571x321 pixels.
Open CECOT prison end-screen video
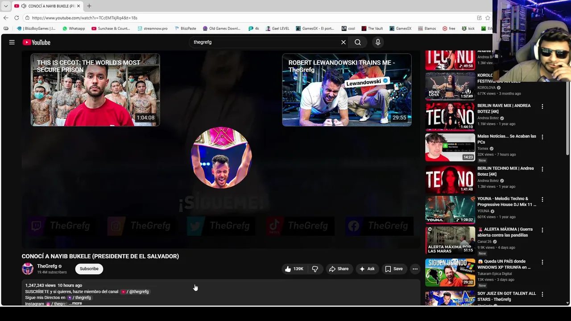point(95,90)
